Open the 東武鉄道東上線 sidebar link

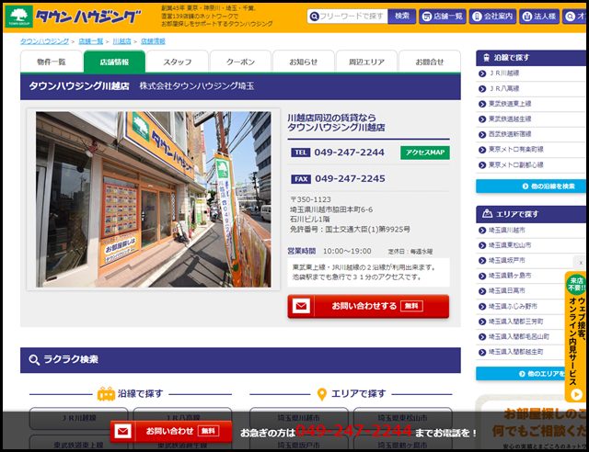[x=510, y=104]
